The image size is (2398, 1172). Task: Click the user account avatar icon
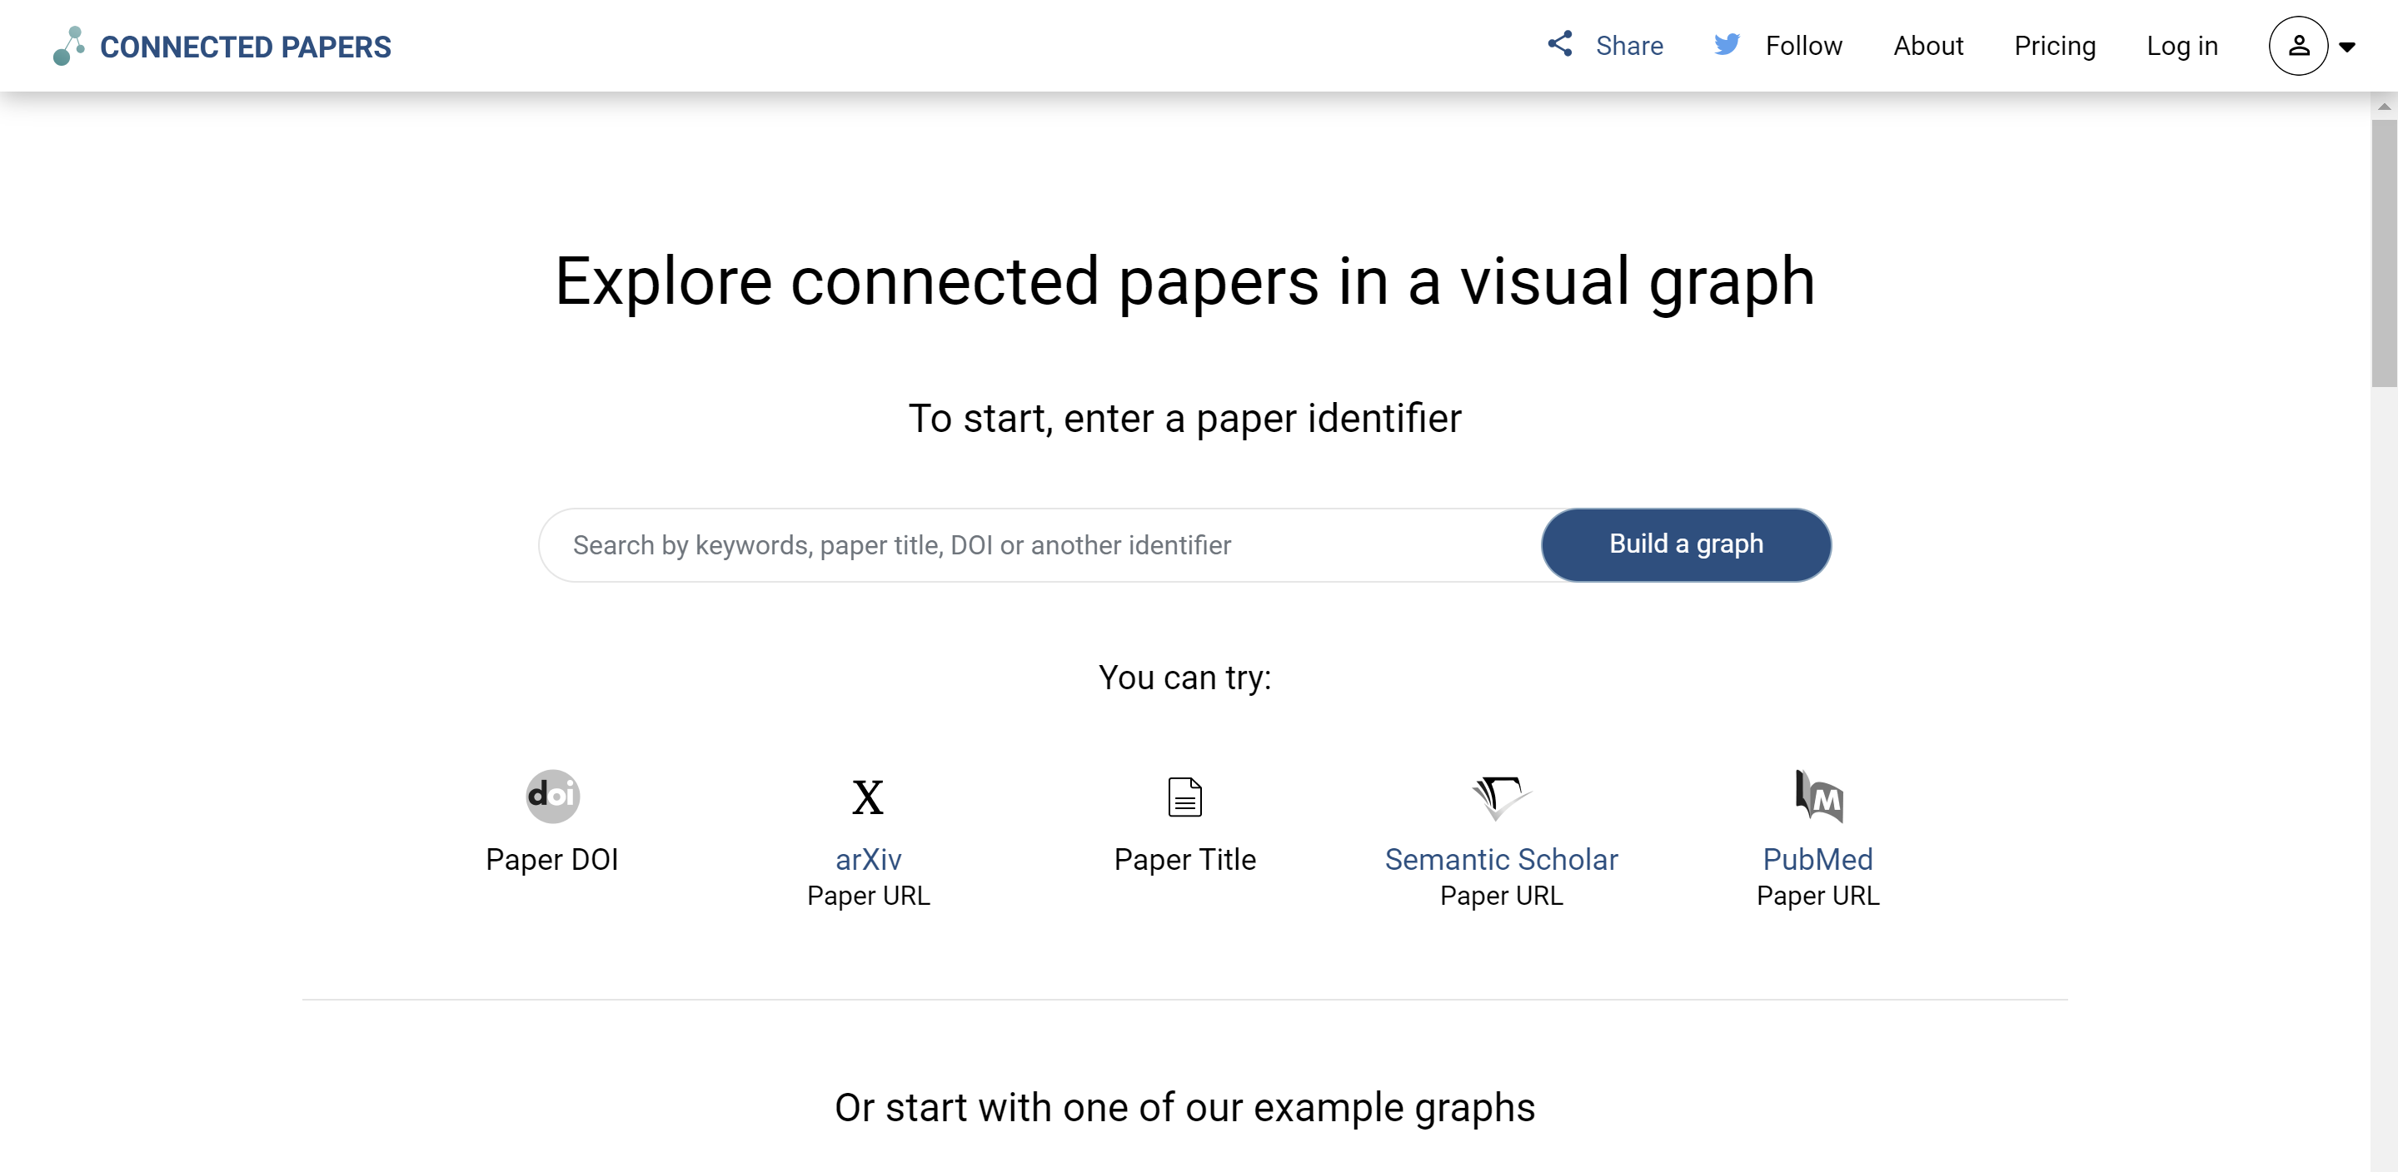point(2297,46)
